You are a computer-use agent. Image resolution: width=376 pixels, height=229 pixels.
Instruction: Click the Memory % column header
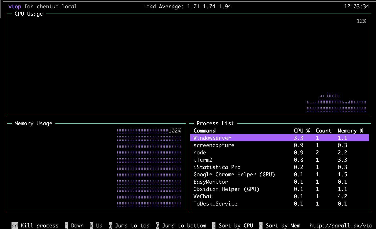350,131
